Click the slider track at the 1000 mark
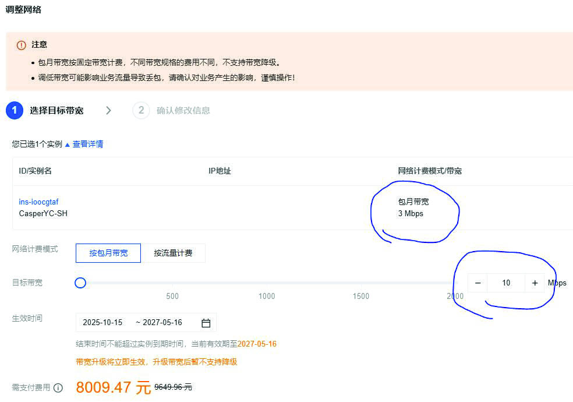Image resolution: width=573 pixels, height=402 pixels. coord(267,283)
